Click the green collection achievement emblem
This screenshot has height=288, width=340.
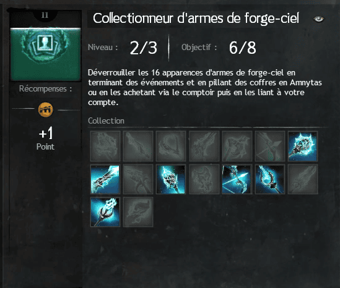[x=46, y=54]
